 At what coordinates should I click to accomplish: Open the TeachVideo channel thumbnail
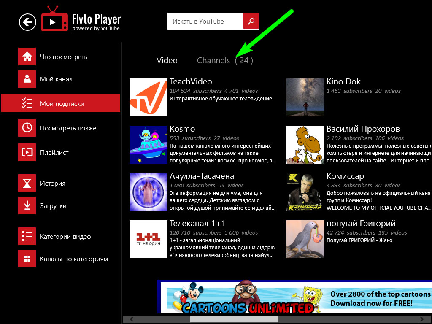148,97
